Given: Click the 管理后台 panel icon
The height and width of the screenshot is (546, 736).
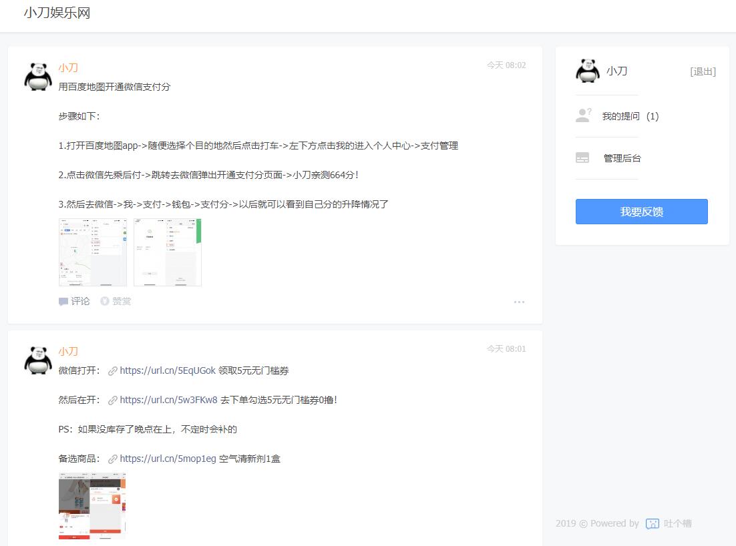Looking at the screenshot, I should pyautogui.click(x=582, y=158).
